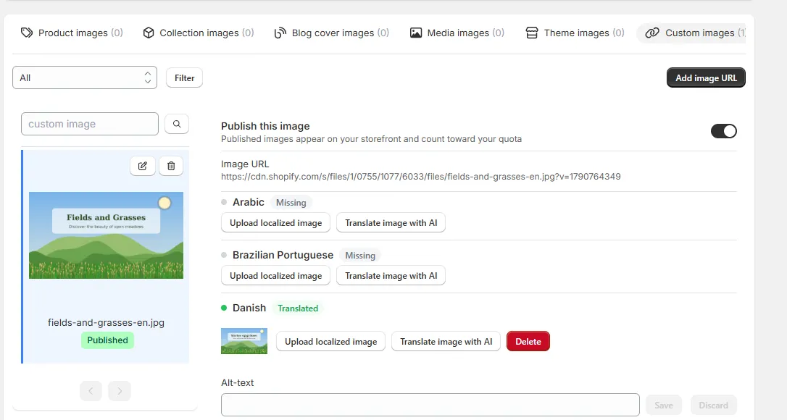Click the Brazilian Portuguese language label

point(283,255)
